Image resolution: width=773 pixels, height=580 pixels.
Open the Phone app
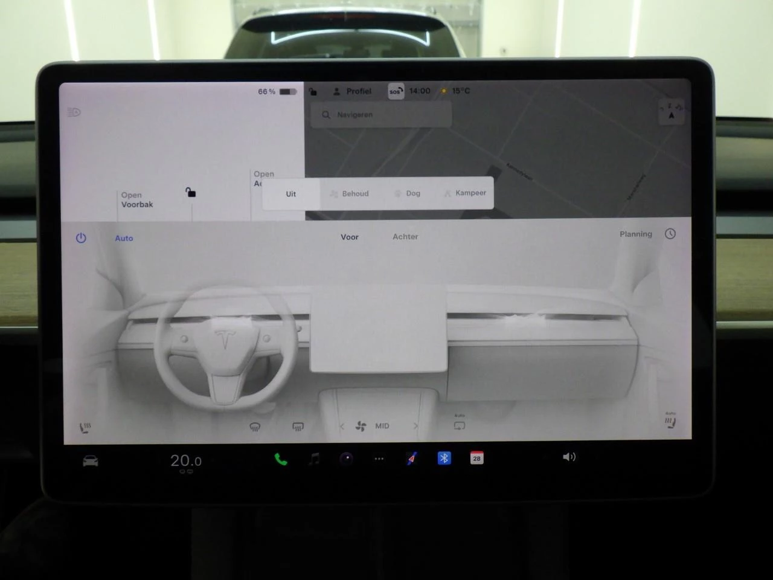[281, 459]
